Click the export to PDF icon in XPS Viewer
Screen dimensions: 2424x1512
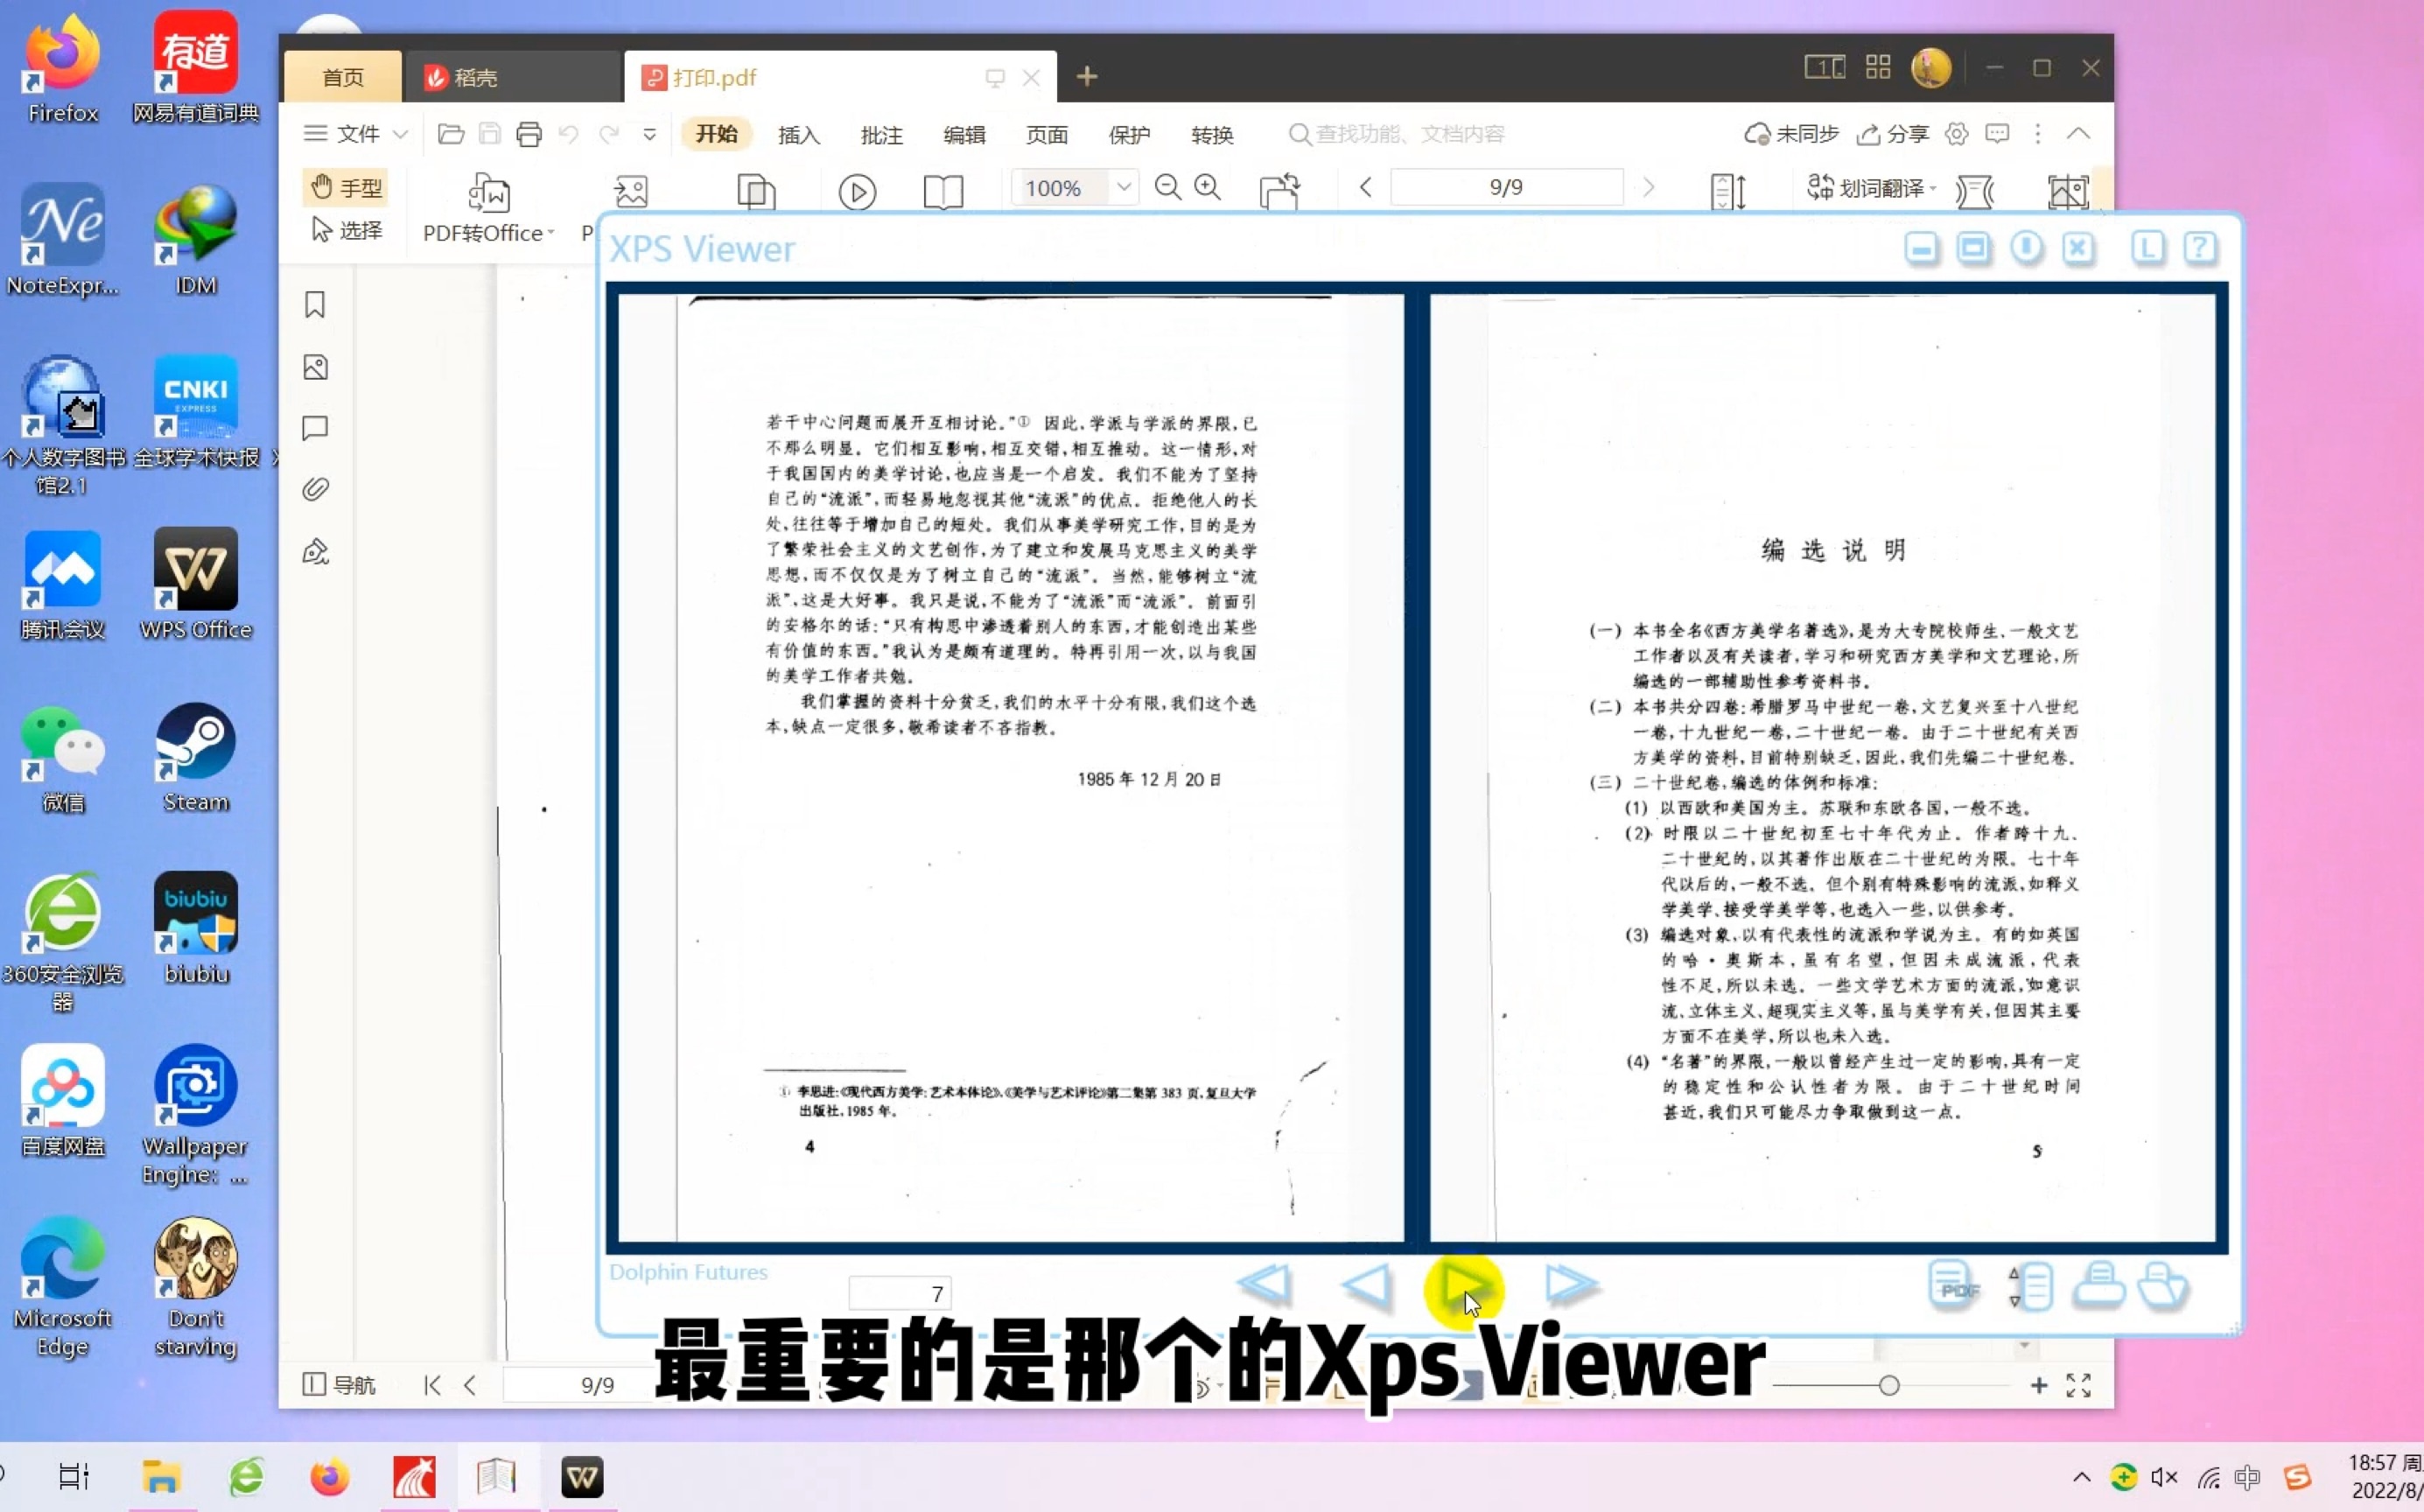pyautogui.click(x=1952, y=1285)
